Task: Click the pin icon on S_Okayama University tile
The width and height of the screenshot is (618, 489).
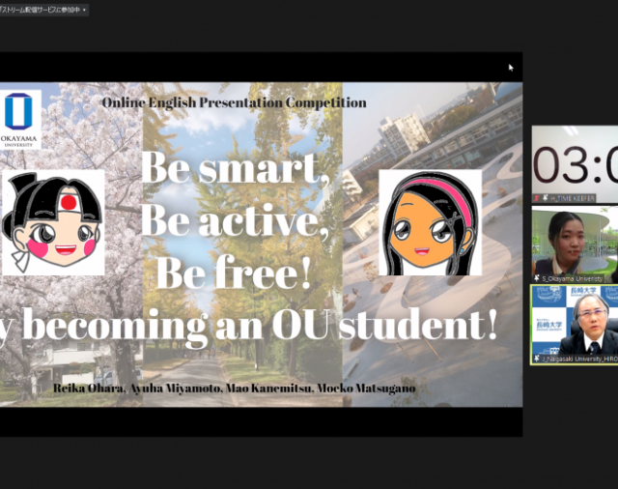Action: coord(537,279)
